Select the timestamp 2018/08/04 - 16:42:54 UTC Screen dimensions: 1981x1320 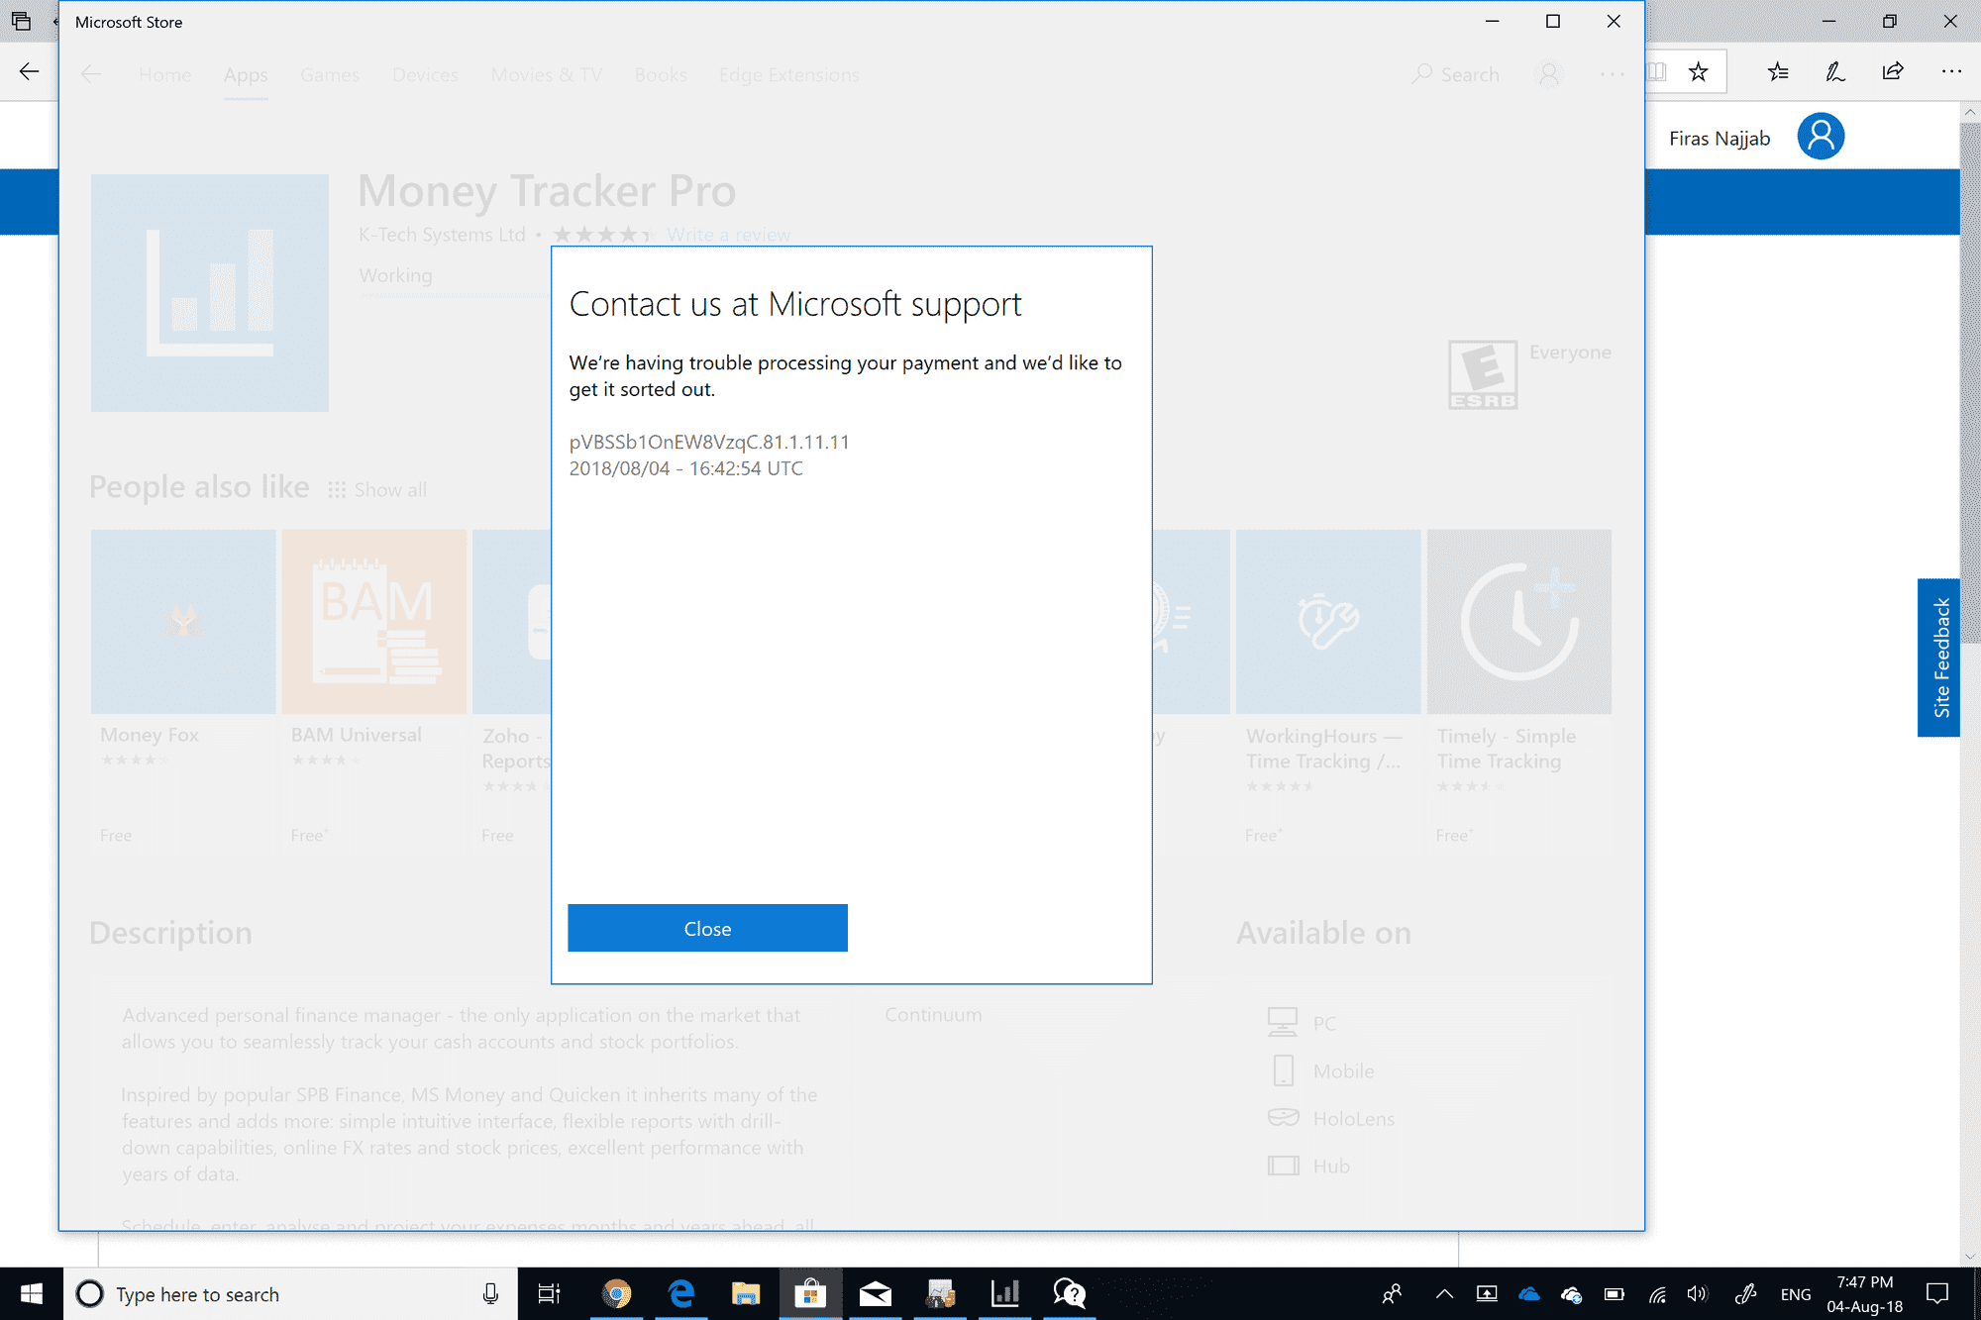685,468
